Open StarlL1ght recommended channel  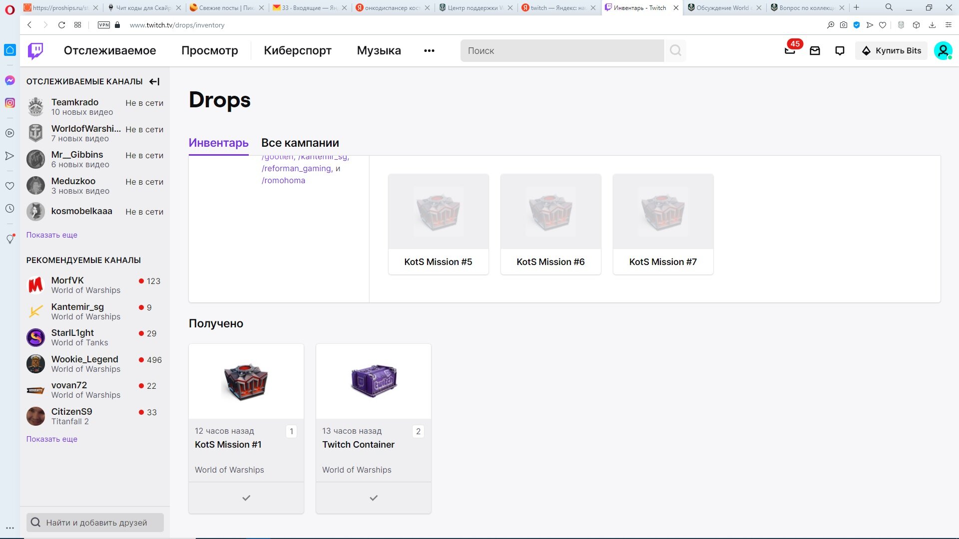(95, 337)
